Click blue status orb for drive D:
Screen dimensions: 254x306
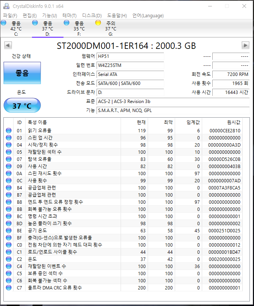(35, 23)
